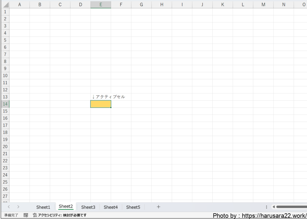Click the horizontal scrollbar left arrow
This screenshot has width=307, height=219.
(273, 207)
